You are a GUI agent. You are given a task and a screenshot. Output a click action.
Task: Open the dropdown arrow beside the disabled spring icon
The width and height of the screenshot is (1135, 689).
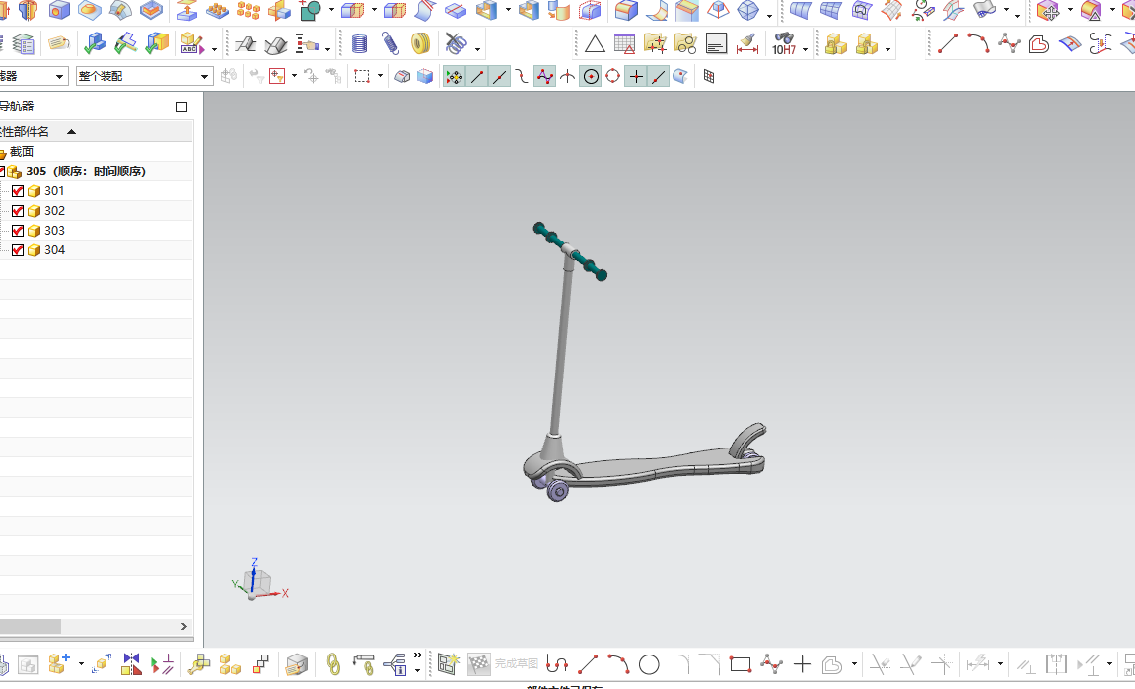click(477, 49)
